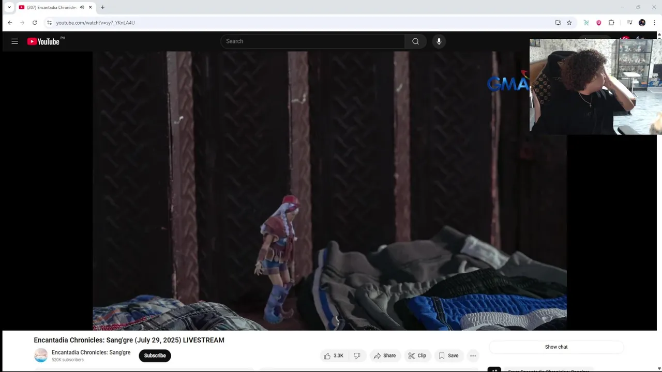Image resolution: width=662 pixels, height=372 pixels.
Task: Share the video
Action: point(385,355)
